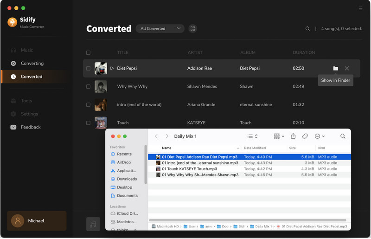Check the Diet Pepsi row checkbox
This screenshot has height=239, width=371.
[x=88, y=69]
